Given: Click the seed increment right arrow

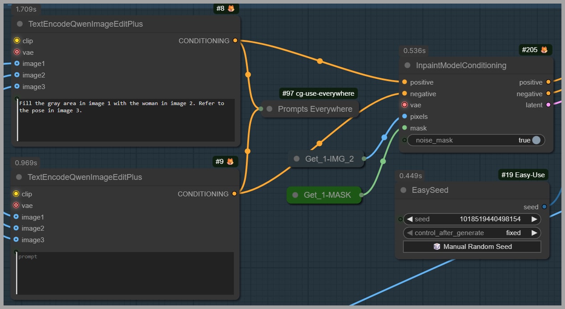Looking at the screenshot, I should coord(534,219).
